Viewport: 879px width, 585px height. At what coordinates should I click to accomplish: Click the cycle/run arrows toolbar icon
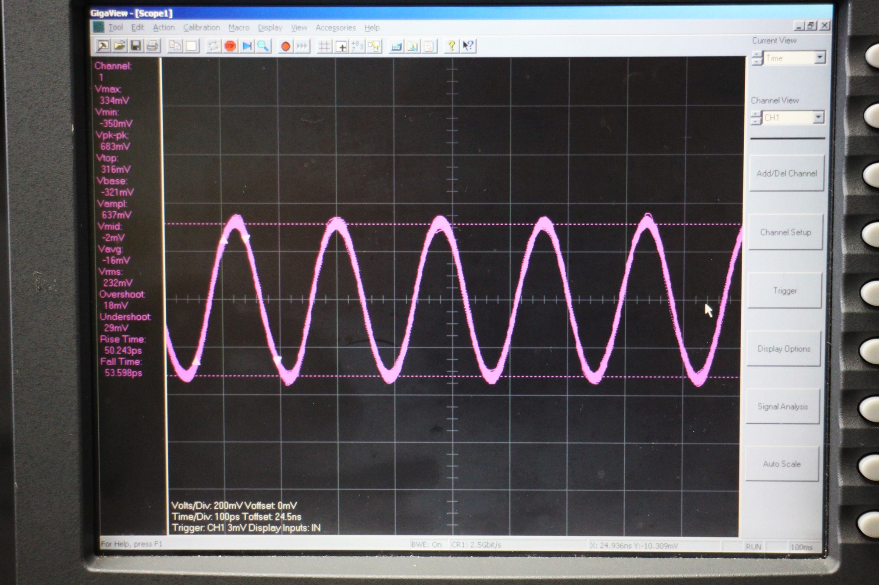(x=214, y=46)
